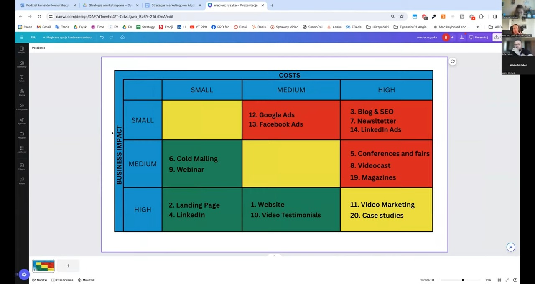The height and width of the screenshot is (284, 535).
Task: Click the rotate/refresh icon beside the slide
Action: point(452,61)
